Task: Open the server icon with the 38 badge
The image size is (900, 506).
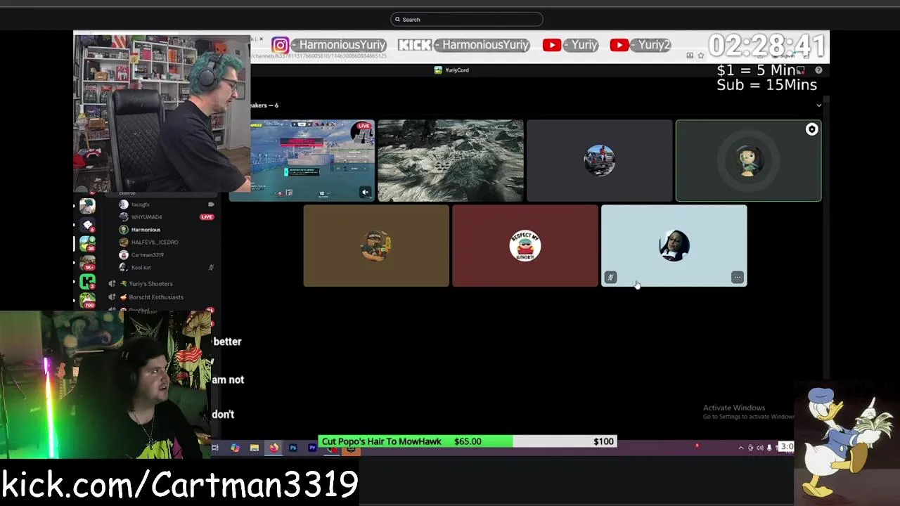Action: 87,244
